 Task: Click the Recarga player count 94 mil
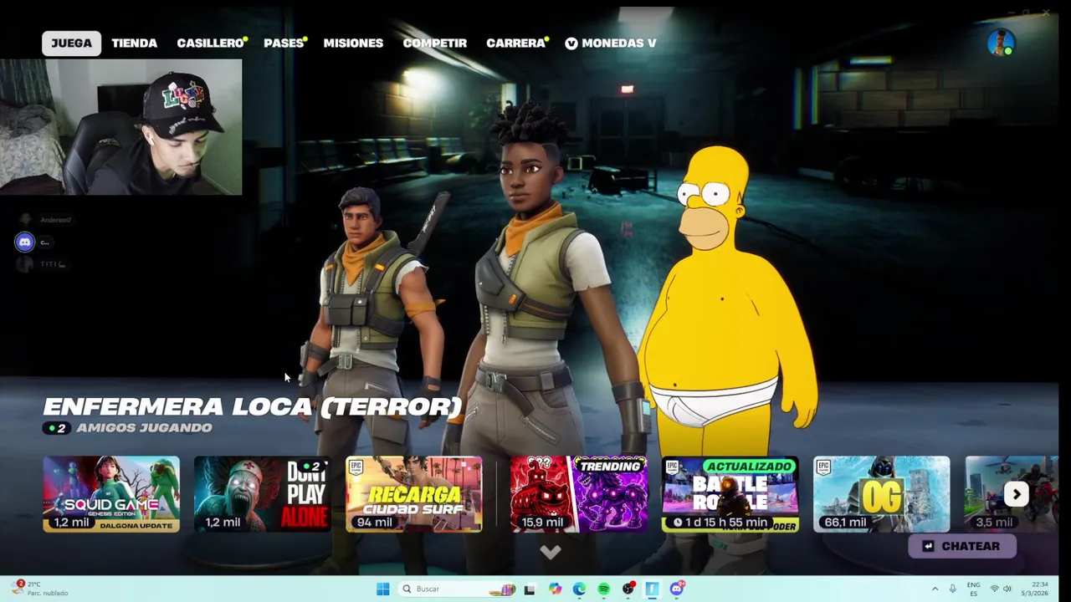(x=374, y=522)
